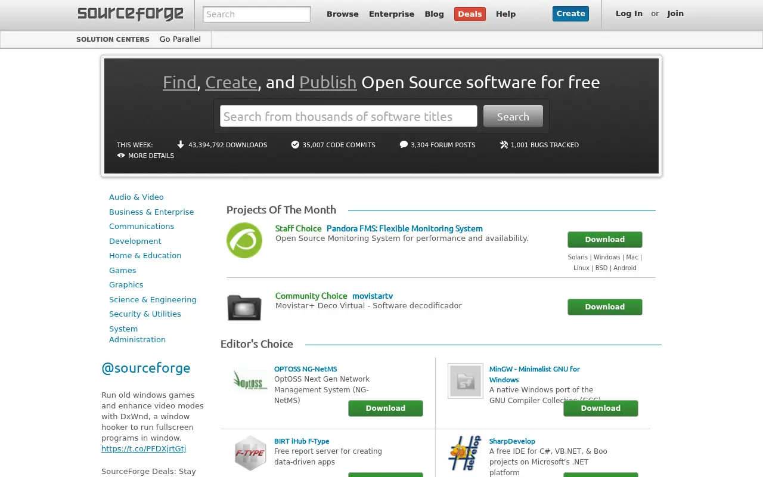Click the Join link
Viewport: 763px width, 477px height.
[675, 14]
